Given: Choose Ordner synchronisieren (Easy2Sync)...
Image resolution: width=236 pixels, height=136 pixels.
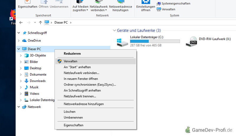Looking at the screenshot, I should [x=96, y=85].
